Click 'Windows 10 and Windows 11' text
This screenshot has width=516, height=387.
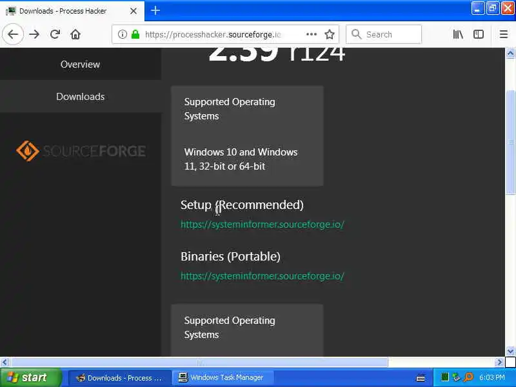241,159
